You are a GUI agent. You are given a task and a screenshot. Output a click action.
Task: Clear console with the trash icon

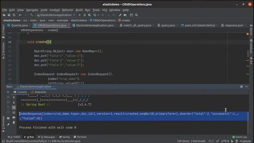coord(14,122)
